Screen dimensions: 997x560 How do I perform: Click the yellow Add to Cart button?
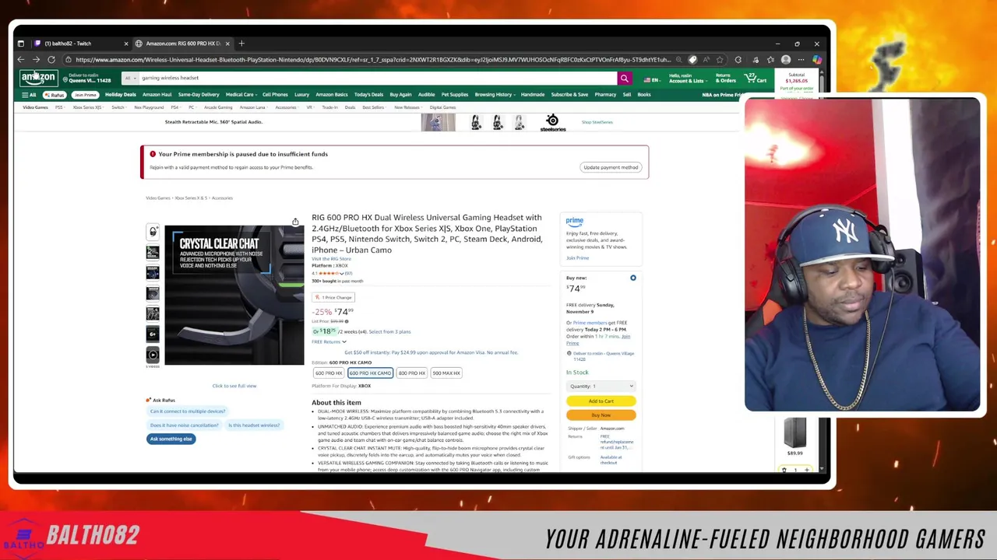(601, 401)
